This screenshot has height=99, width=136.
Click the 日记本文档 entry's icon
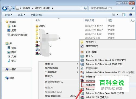82,69
